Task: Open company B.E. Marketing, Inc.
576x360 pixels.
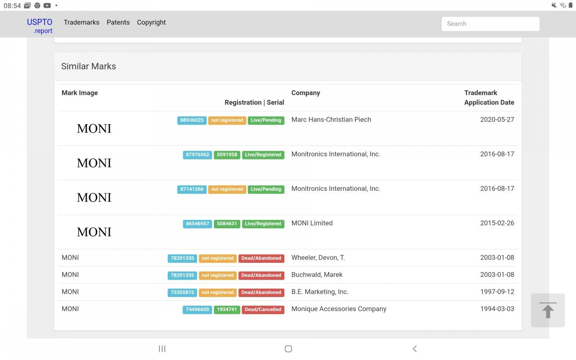Action: pyautogui.click(x=320, y=292)
